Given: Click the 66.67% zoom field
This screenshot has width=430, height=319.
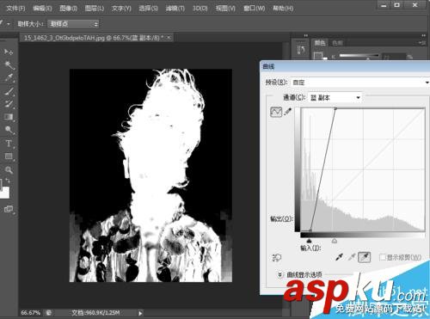Looking at the screenshot, I should click(x=30, y=312).
